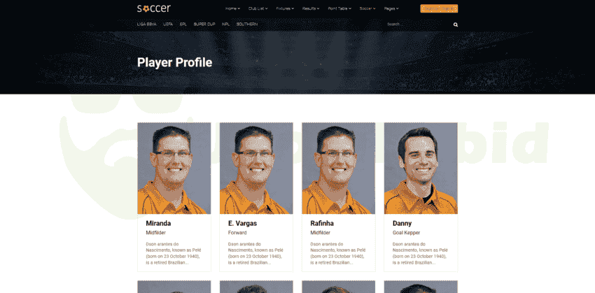The image size is (595, 293).
Task: Click the Soccer logo
Action: pos(154,8)
